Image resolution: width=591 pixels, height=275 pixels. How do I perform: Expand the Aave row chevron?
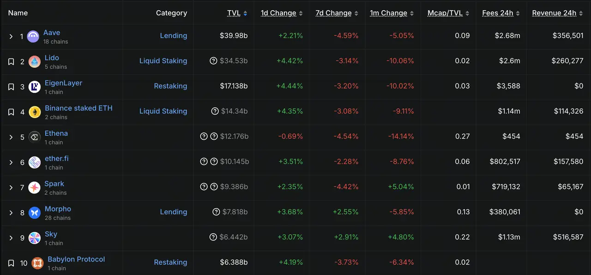point(11,36)
